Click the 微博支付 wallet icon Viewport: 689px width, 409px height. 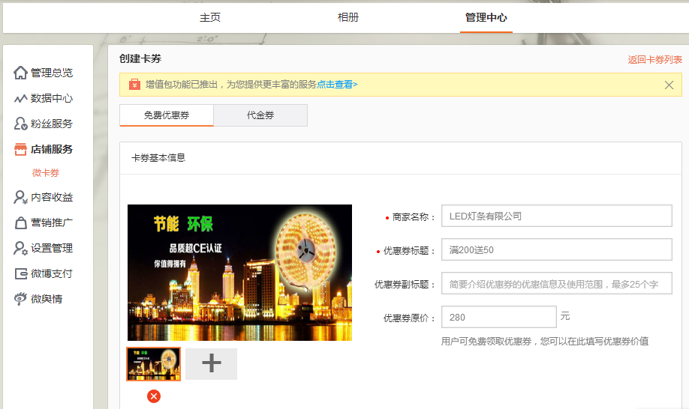[x=21, y=273]
